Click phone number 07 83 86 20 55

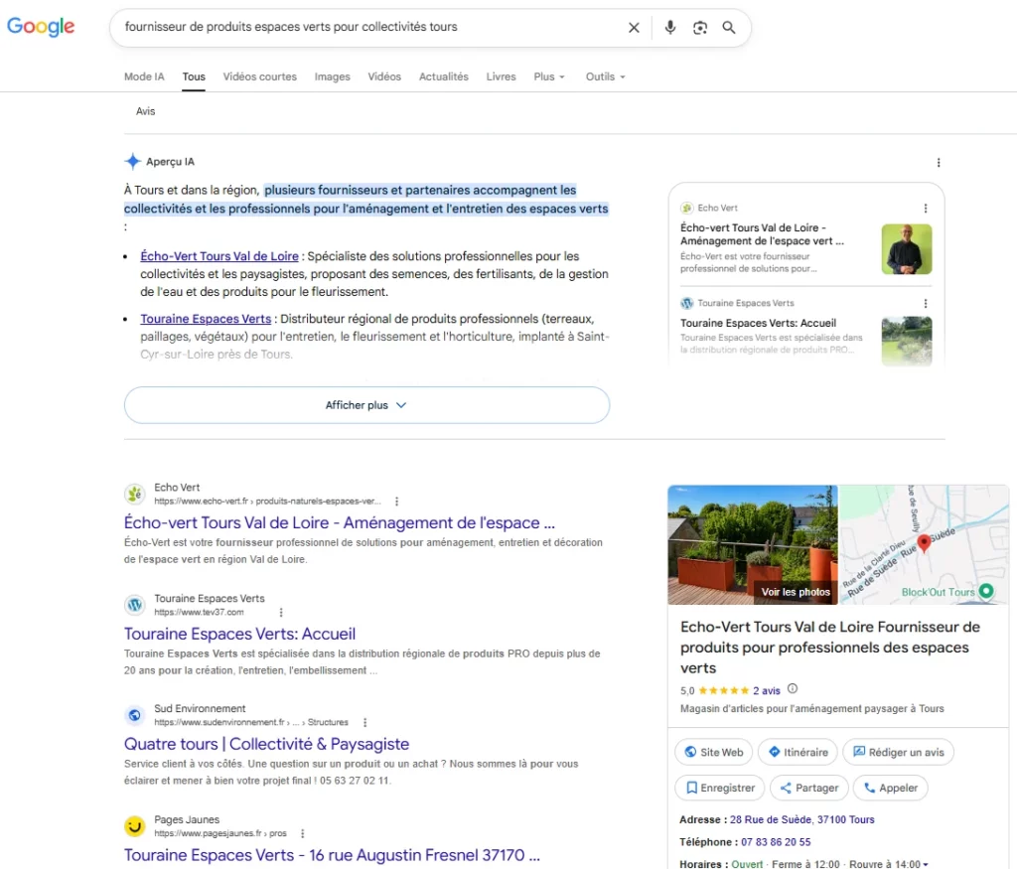(x=776, y=842)
